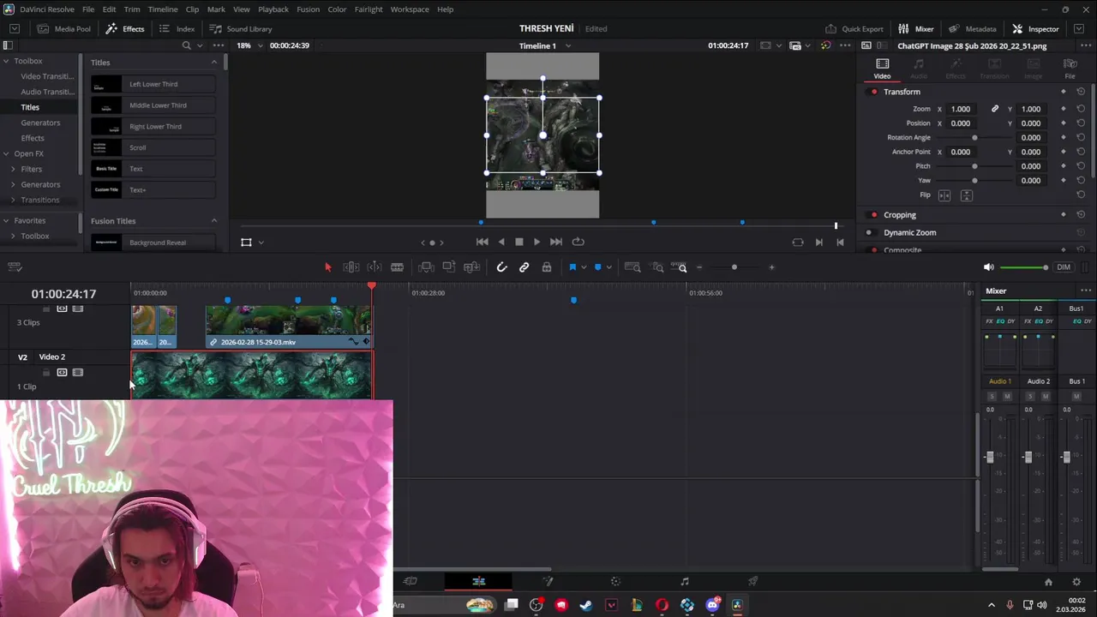Toggle the Mixer panel button
The width and height of the screenshot is (1097, 617).
coord(916,28)
